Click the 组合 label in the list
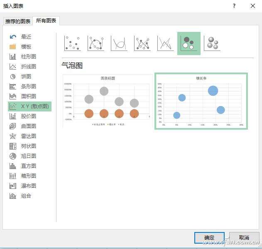The image size is (262, 249). point(26,196)
